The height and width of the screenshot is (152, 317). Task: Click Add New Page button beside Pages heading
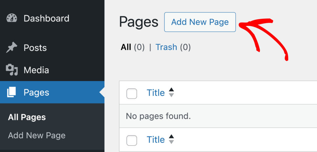tap(200, 22)
